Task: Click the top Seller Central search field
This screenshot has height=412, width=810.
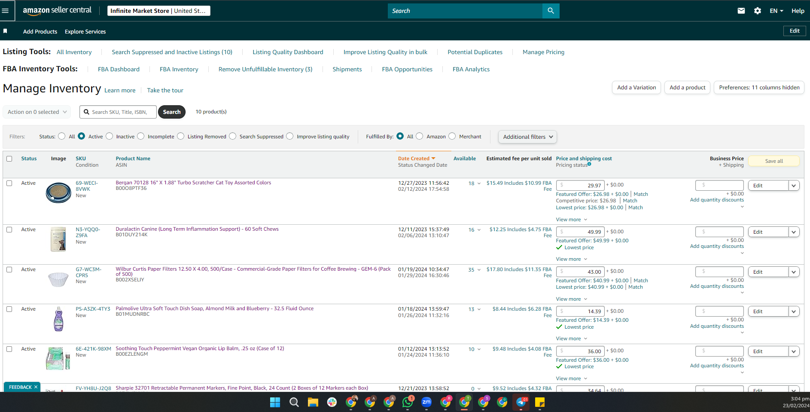Action: (465, 11)
